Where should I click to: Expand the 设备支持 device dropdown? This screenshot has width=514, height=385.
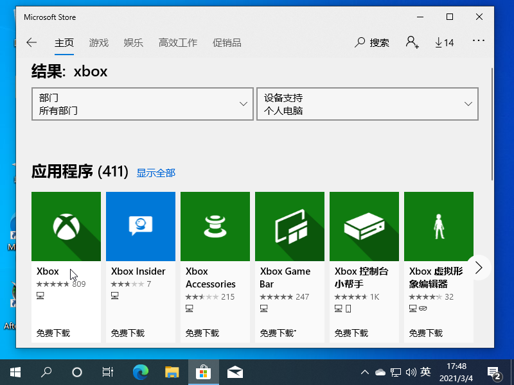(367, 104)
